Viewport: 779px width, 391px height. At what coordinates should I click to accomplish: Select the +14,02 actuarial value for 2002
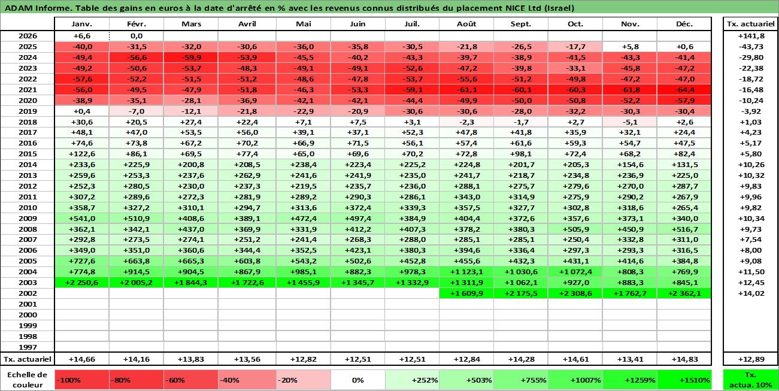pos(750,293)
